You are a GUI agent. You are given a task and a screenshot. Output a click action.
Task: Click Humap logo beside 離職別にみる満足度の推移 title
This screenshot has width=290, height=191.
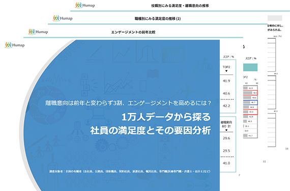(63, 18)
